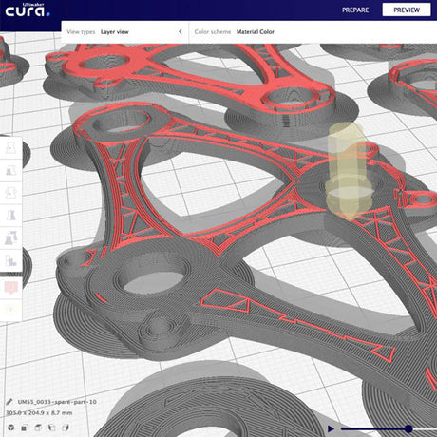Choose the yellow extruder 2 button
Image resolution: width=437 pixels, height=437 pixels.
point(10,309)
